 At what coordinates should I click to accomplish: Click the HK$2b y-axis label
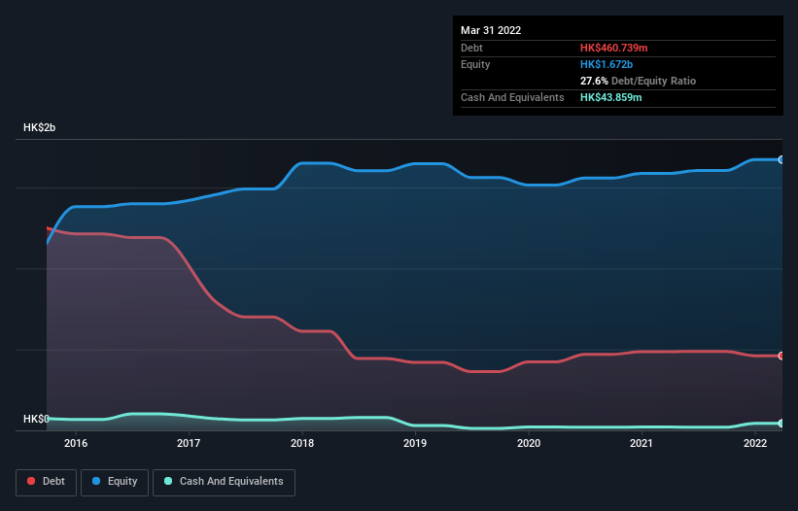tap(39, 127)
